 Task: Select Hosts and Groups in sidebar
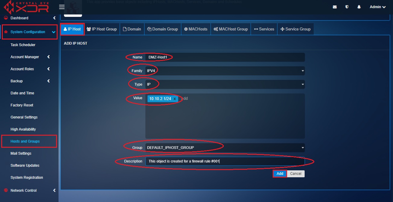pos(25,141)
